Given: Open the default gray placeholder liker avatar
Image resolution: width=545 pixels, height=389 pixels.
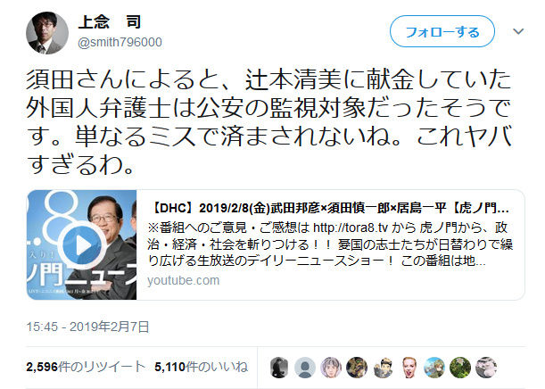Looking at the screenshot, I should (305, 367).
